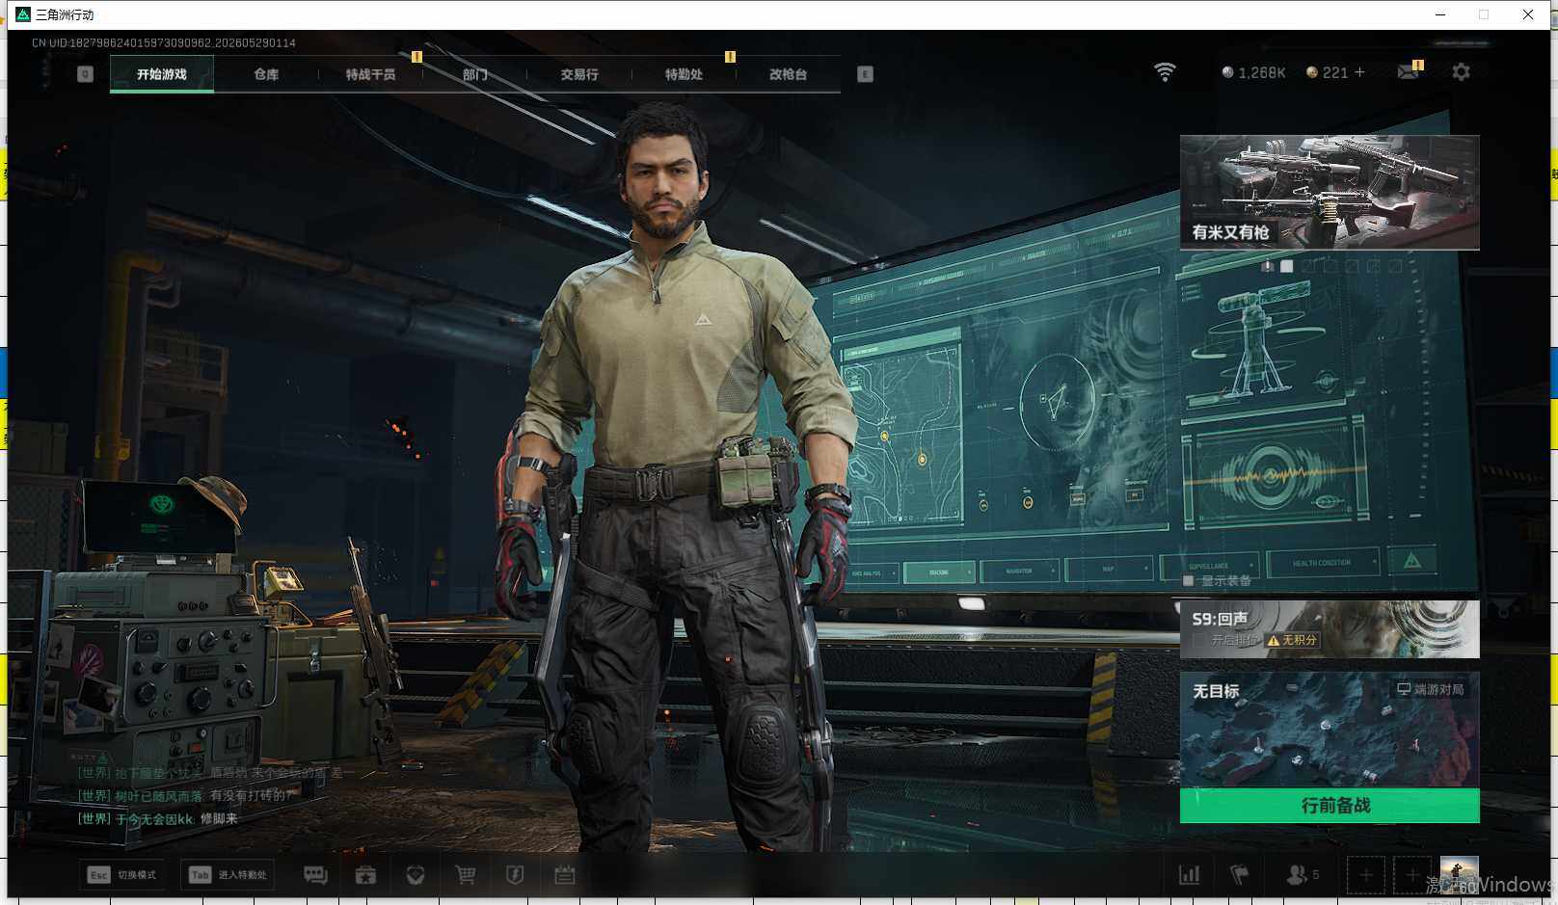
Task: Switch to the 仓库 tab
Action: click(266, 74)
